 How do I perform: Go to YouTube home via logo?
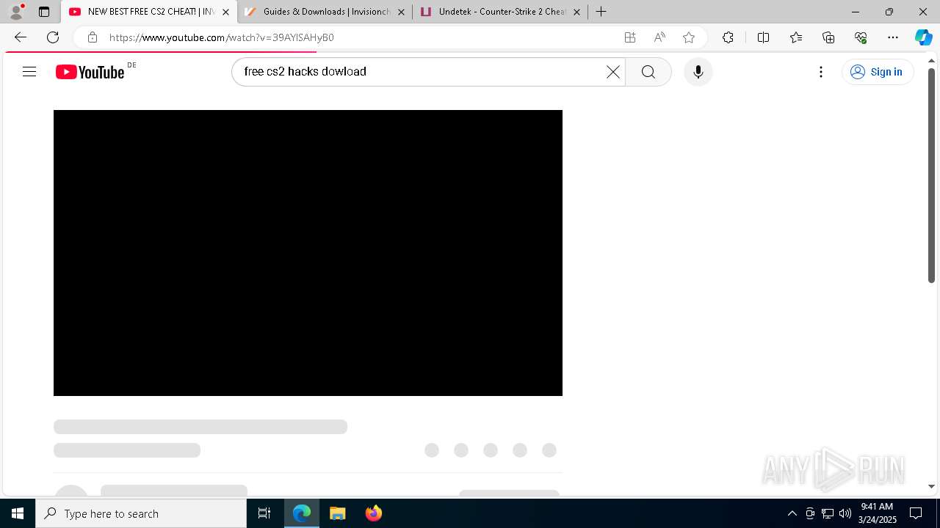(x=90, y=72)
